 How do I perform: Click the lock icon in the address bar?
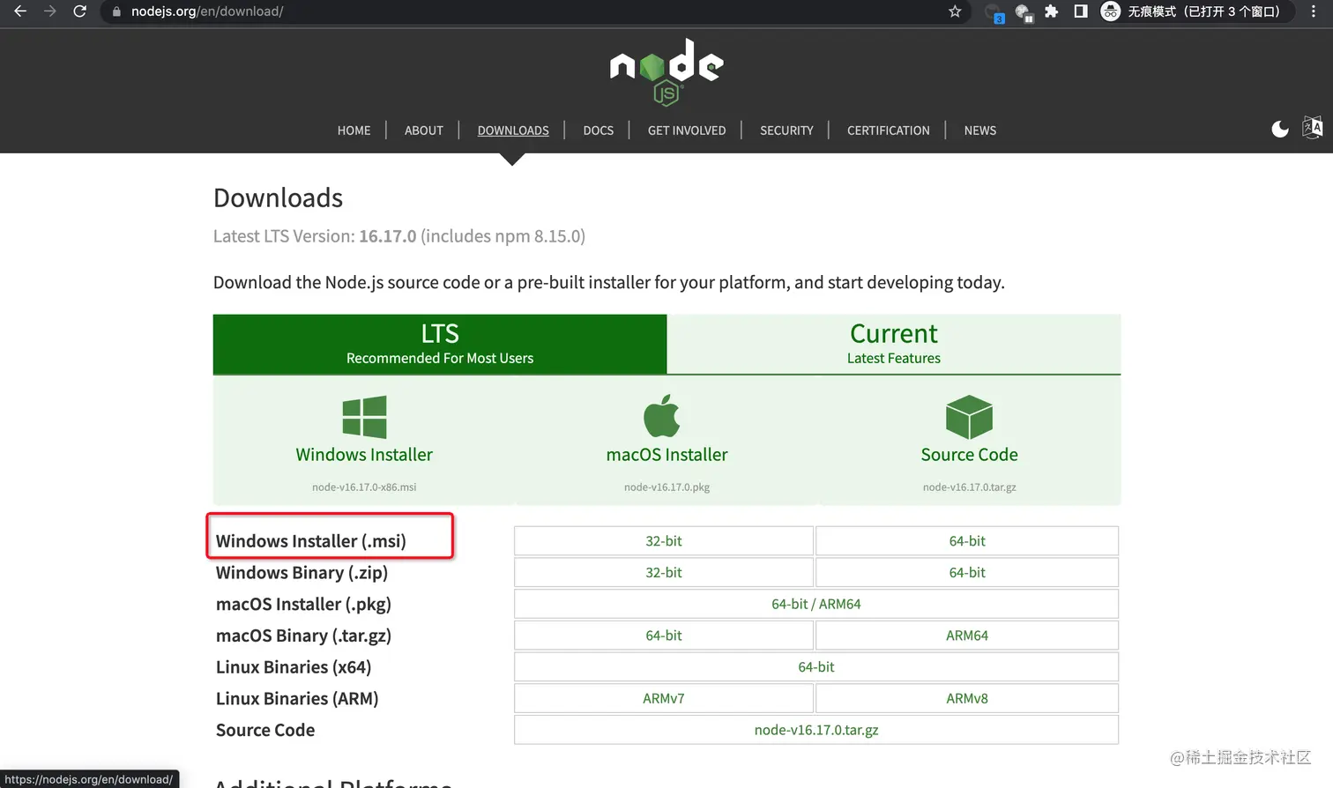116,11
